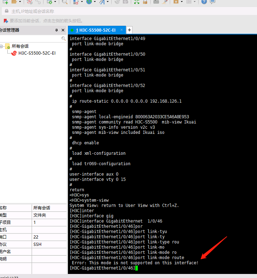Click the red Disconnect toolbar icon
257x278 pixels.
(30, 2)
